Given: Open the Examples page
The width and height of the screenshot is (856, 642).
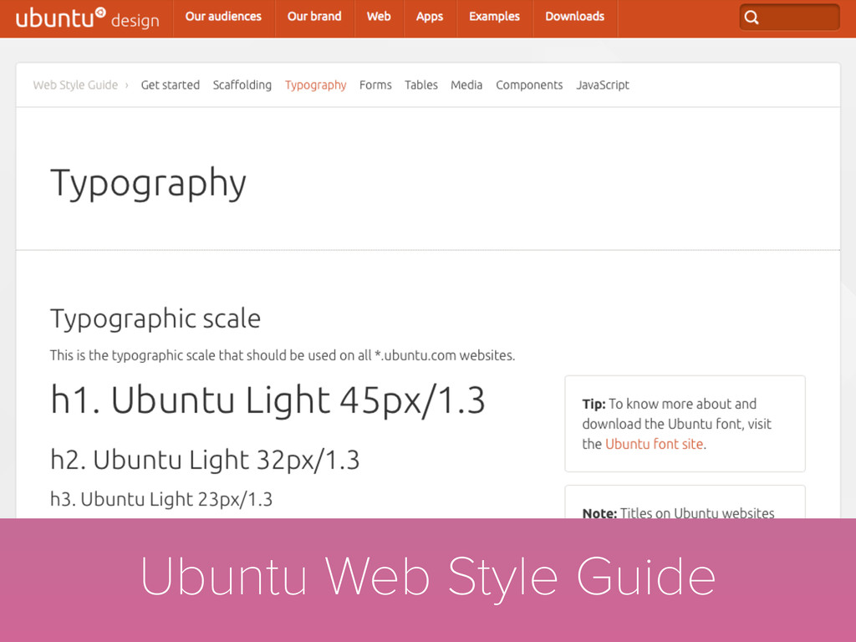Looking at the screenshot, I should (x=495, y=17).
